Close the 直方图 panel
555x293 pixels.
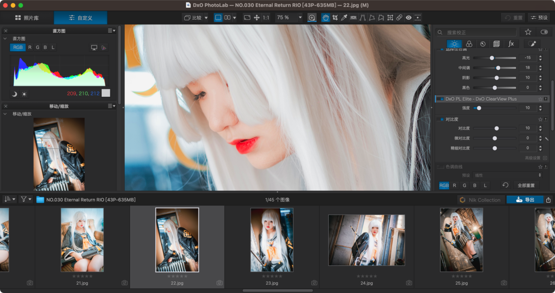6,31
